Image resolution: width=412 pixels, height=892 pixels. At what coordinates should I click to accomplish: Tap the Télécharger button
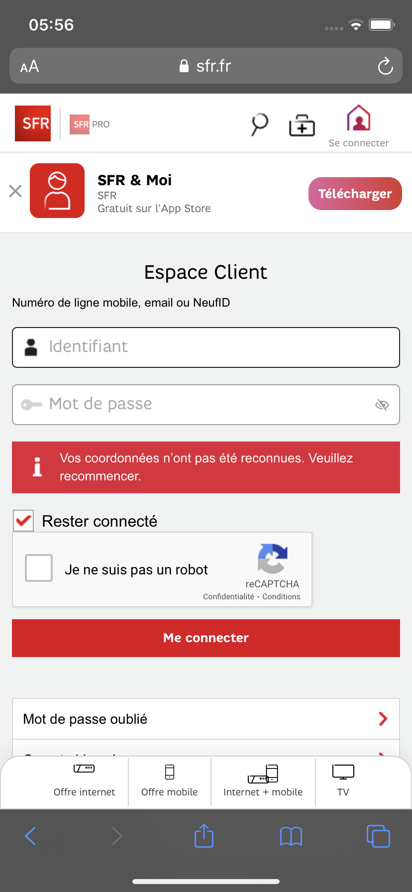point(354,193)
